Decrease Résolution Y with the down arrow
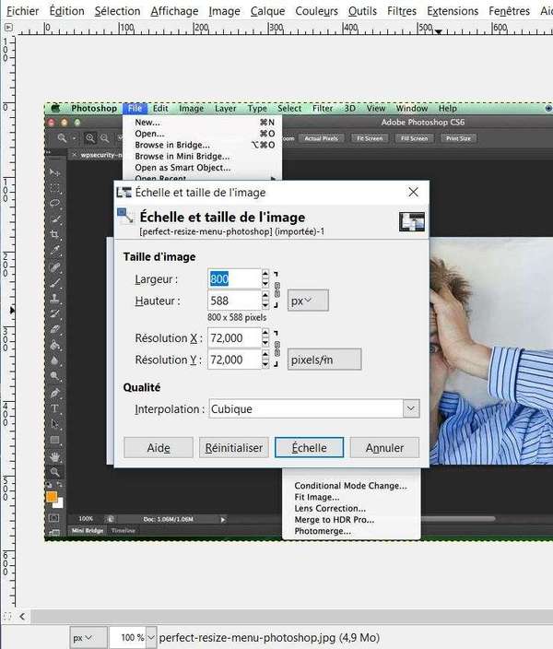 pyautogui.click(x=265, y=364)
